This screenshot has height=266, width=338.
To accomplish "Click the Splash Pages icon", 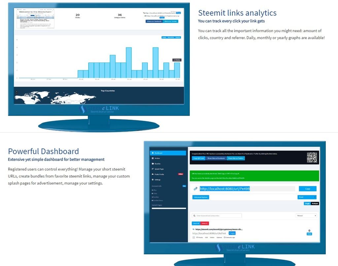I will pos(152,169).
